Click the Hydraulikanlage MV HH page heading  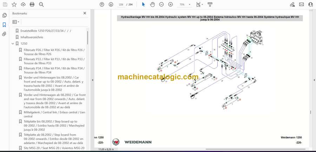click(210, 18)
